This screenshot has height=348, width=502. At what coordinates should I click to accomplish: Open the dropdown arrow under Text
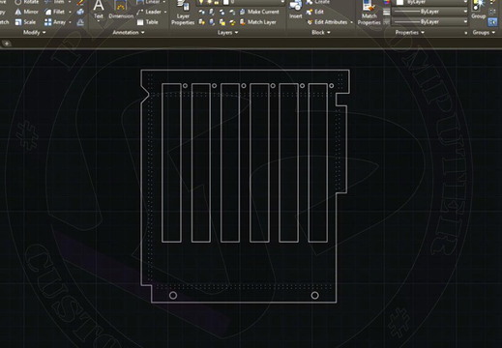(99, 21)
